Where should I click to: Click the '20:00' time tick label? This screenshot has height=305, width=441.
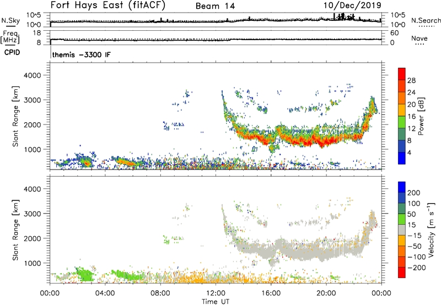coord(326,293)
